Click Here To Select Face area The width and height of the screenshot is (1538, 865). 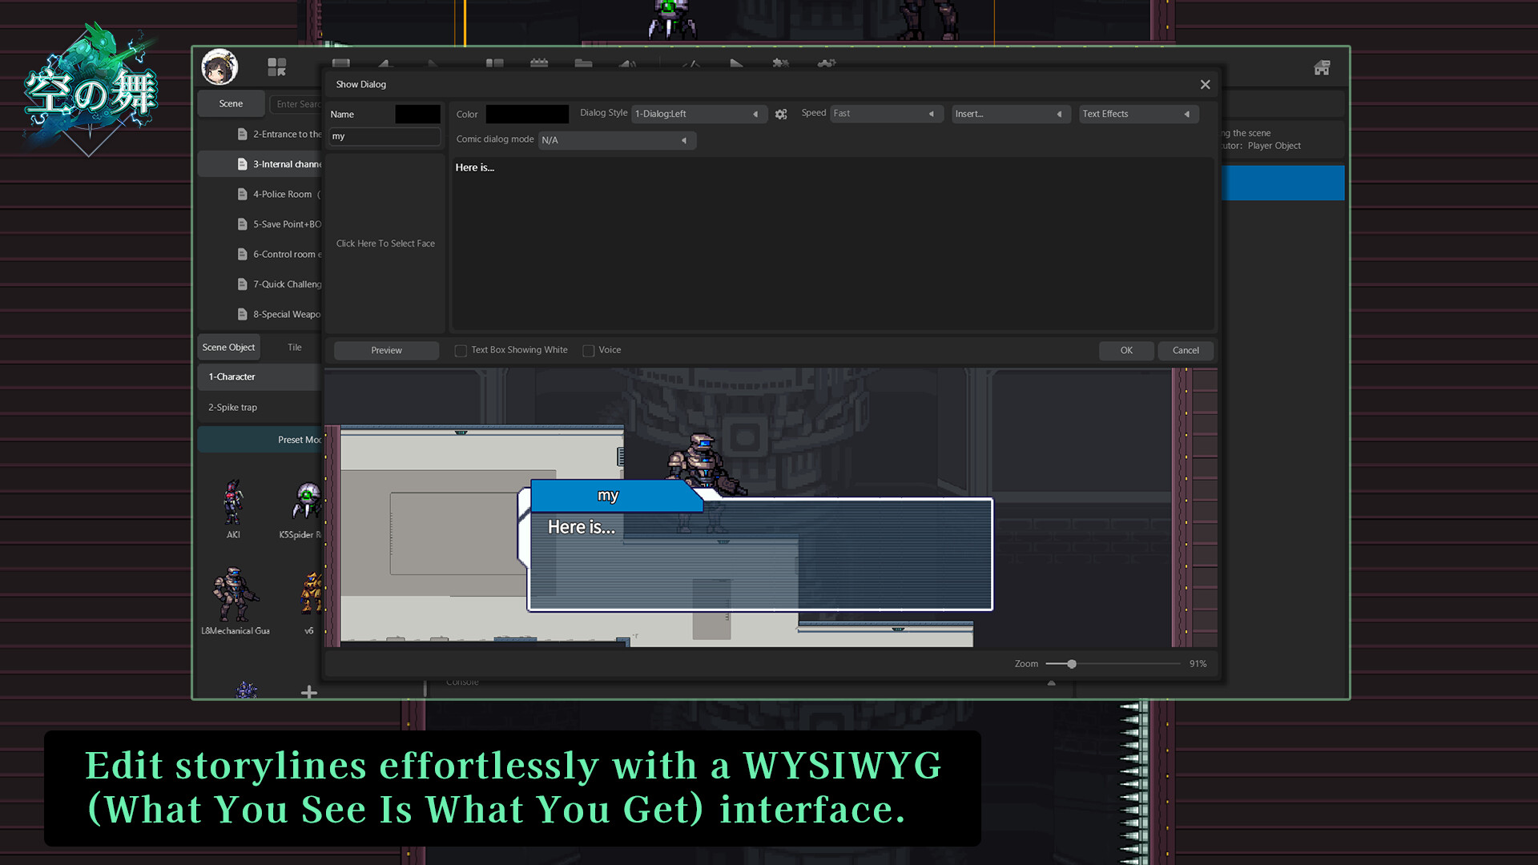click(384, 243)
